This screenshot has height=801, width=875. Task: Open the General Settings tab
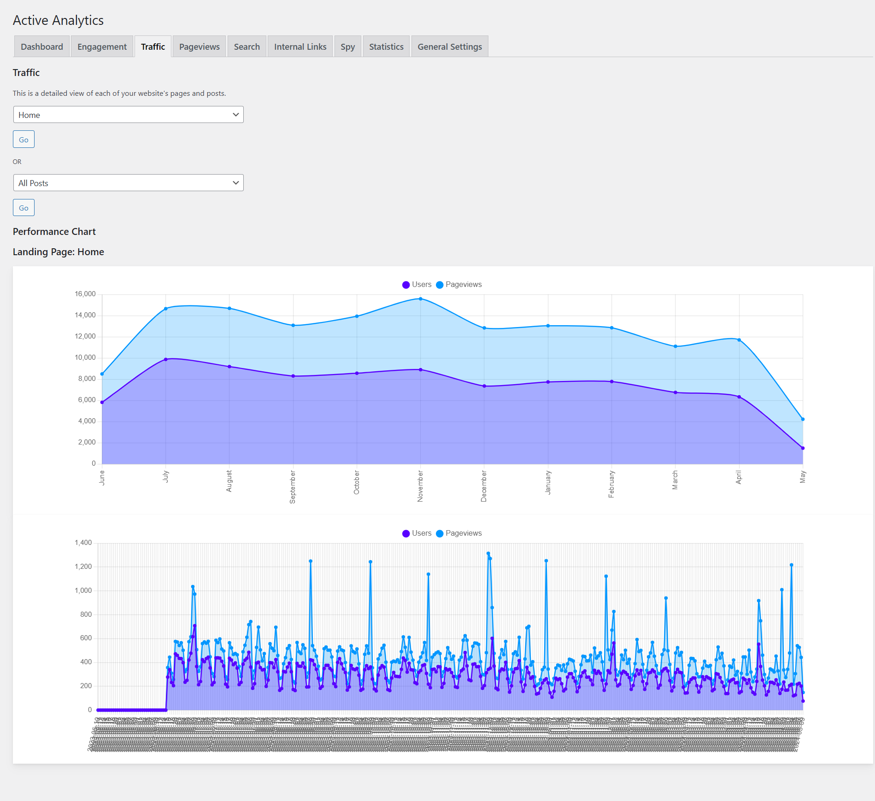[x=450, y=47]
